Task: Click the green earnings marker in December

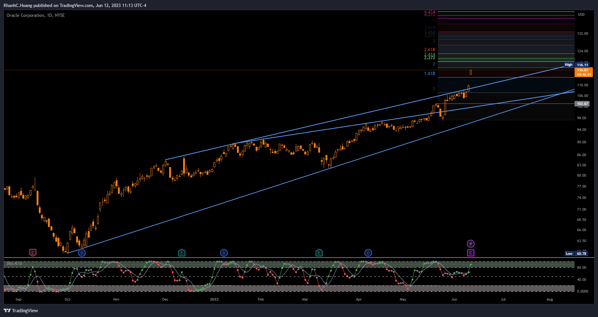Action: 182,253
